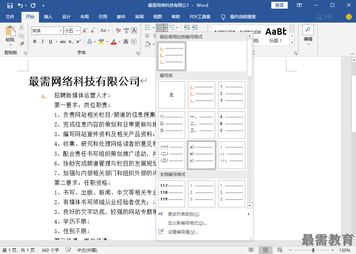Open the highlight color dropdown arrow

[x=107, y=42]
